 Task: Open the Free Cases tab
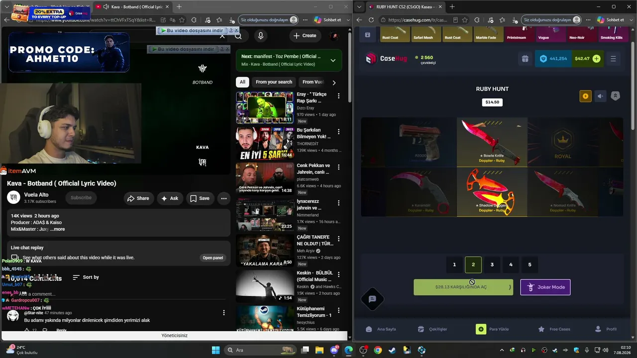[554, 329]
